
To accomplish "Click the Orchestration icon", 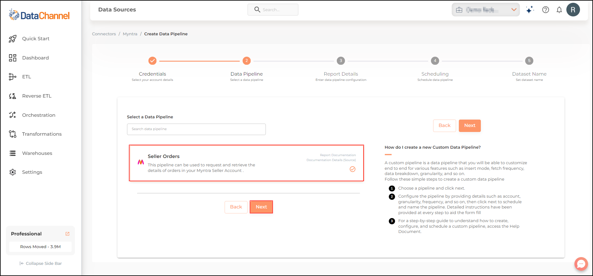I will pyautogui.click(x=12, y=115).
